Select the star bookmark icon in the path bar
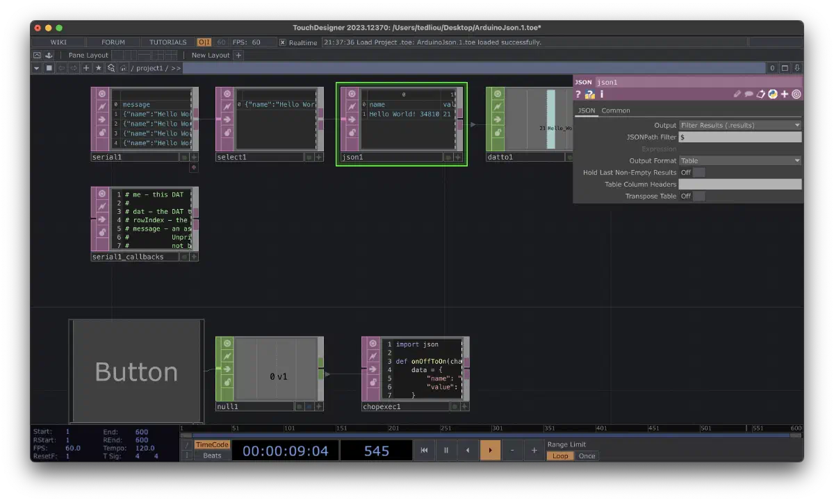Viewport: 834px width, 502px height. point(98,67)
